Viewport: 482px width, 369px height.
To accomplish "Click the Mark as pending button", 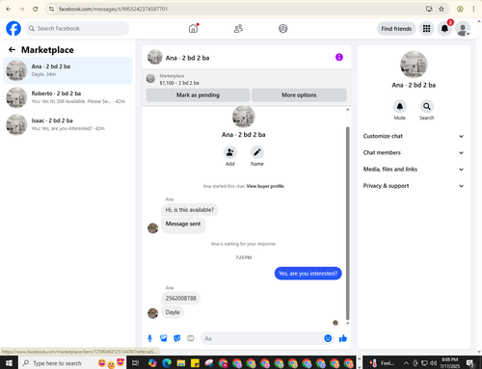I will (x=198, y=95).
